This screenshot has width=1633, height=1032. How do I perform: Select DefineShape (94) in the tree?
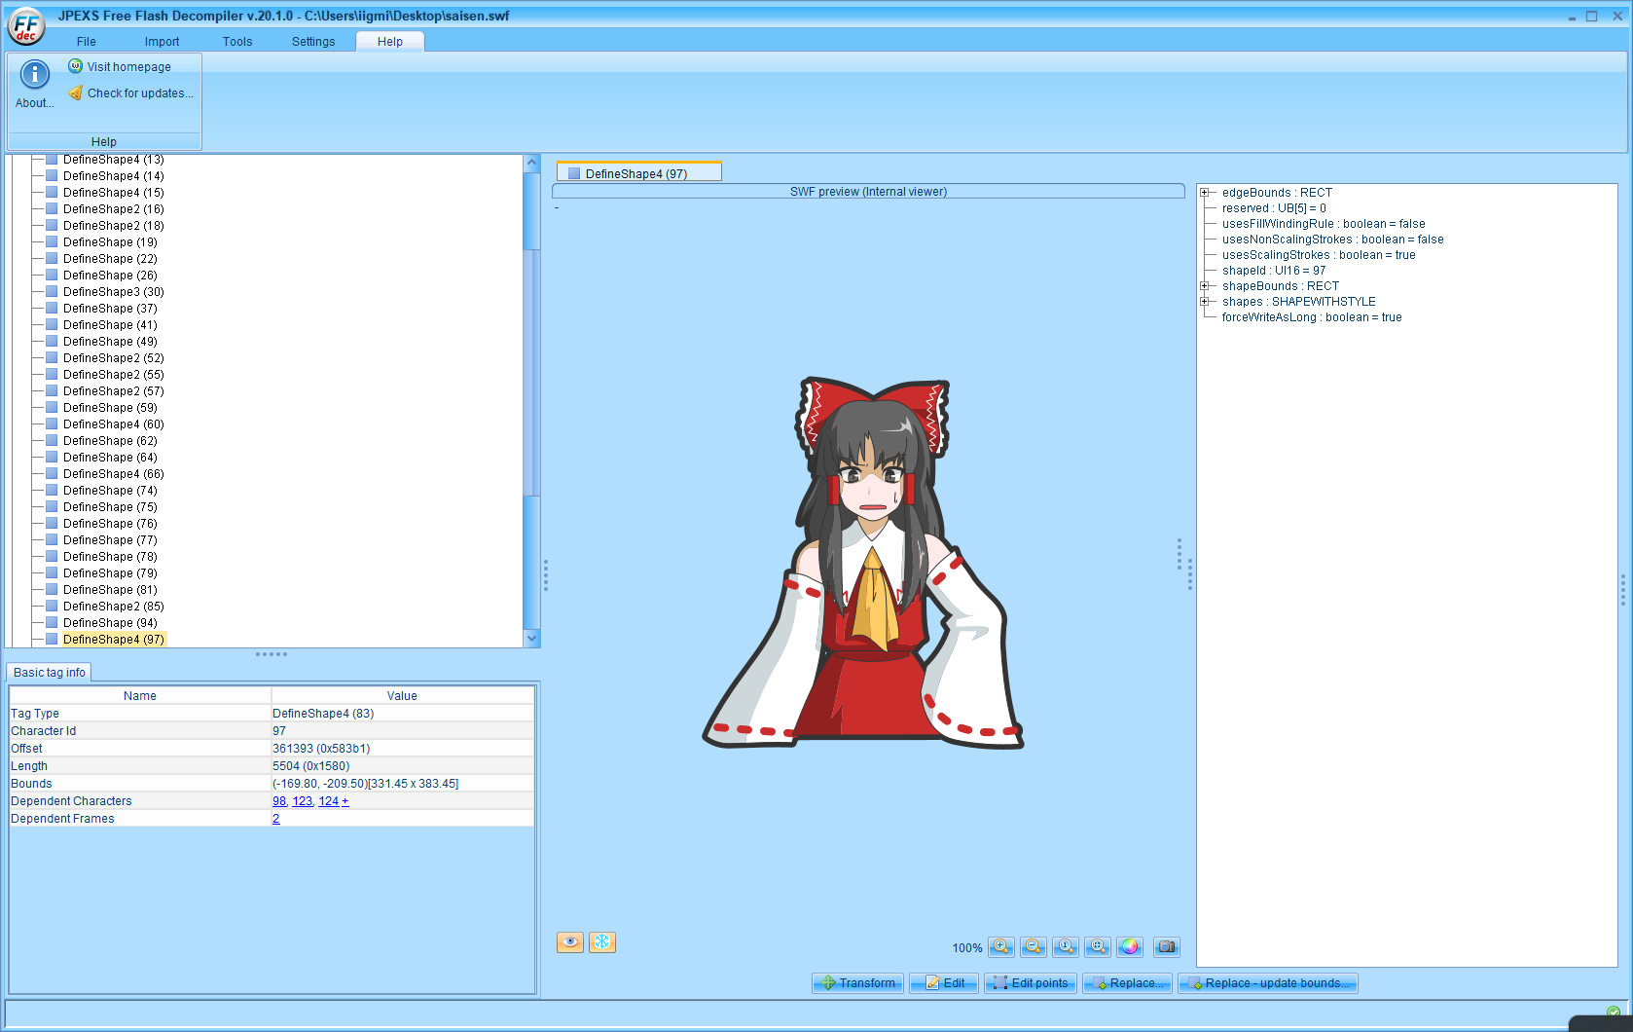110,623
